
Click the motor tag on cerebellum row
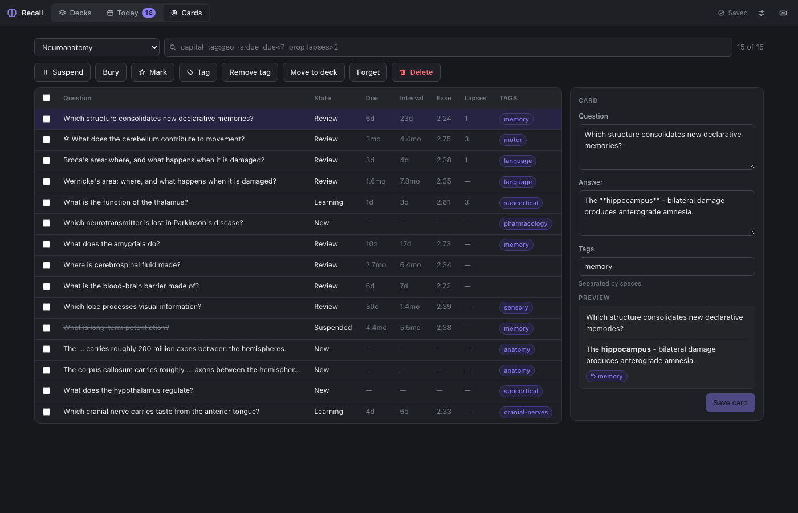pos(513,140)
